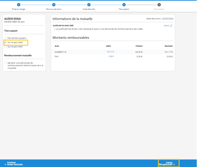
Task: Jump to the Sécurisation step 5 circle
Action: pyautogui.click(x=159, y=5)
